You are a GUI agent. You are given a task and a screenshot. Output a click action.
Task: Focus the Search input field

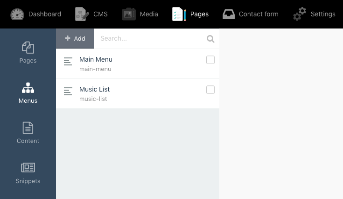pos(149,39)
